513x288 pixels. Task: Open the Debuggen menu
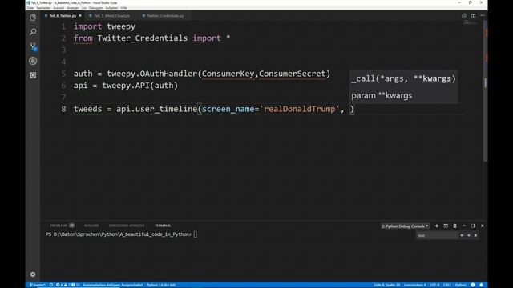(95, 8)
